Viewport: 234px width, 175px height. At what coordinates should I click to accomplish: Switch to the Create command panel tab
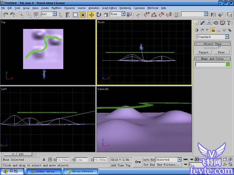pos(196,23)
